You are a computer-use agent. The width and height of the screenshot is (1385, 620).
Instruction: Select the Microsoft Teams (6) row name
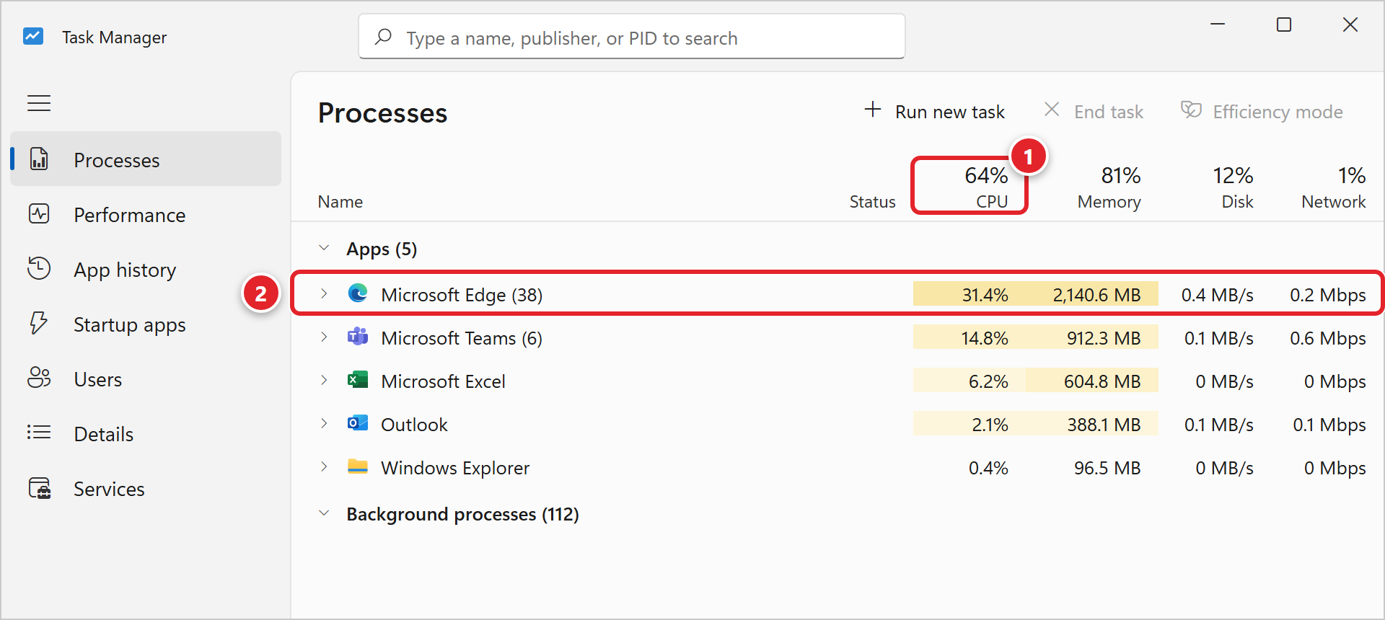462,337
